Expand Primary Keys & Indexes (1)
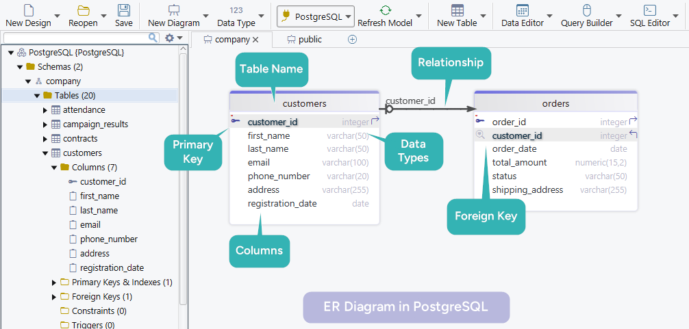689x329 pixels. pyautogui.click(x=54, y=282)
